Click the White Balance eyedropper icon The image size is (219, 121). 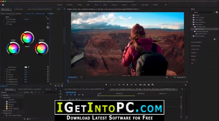pyautogui.click(x=28, y=67)
